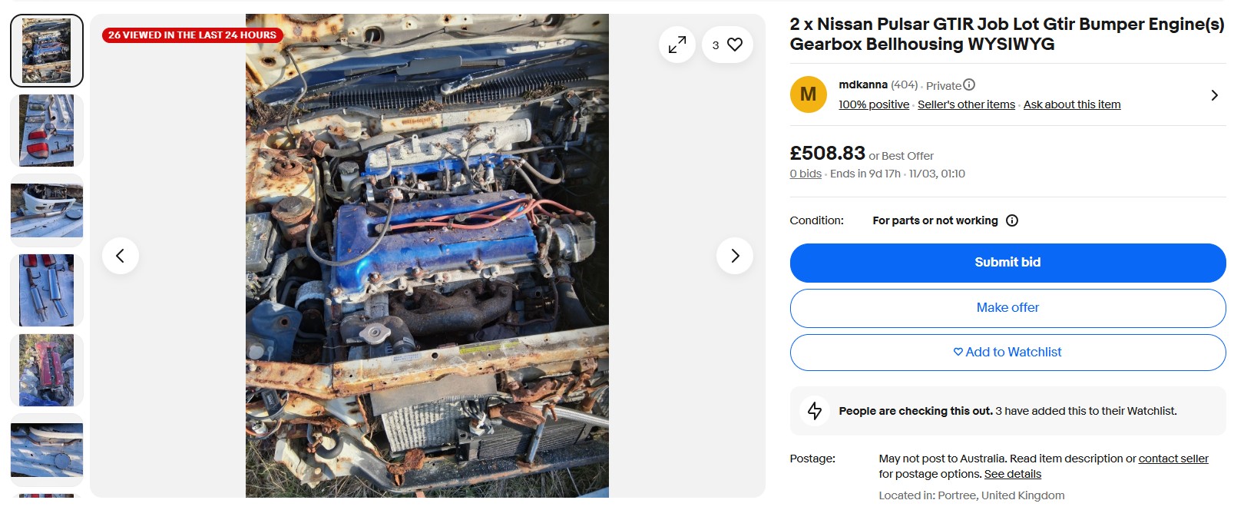Expand the gallery image to fullscreen
Viewport: 1234px width, 510px height.
click(x=677, y=45)
